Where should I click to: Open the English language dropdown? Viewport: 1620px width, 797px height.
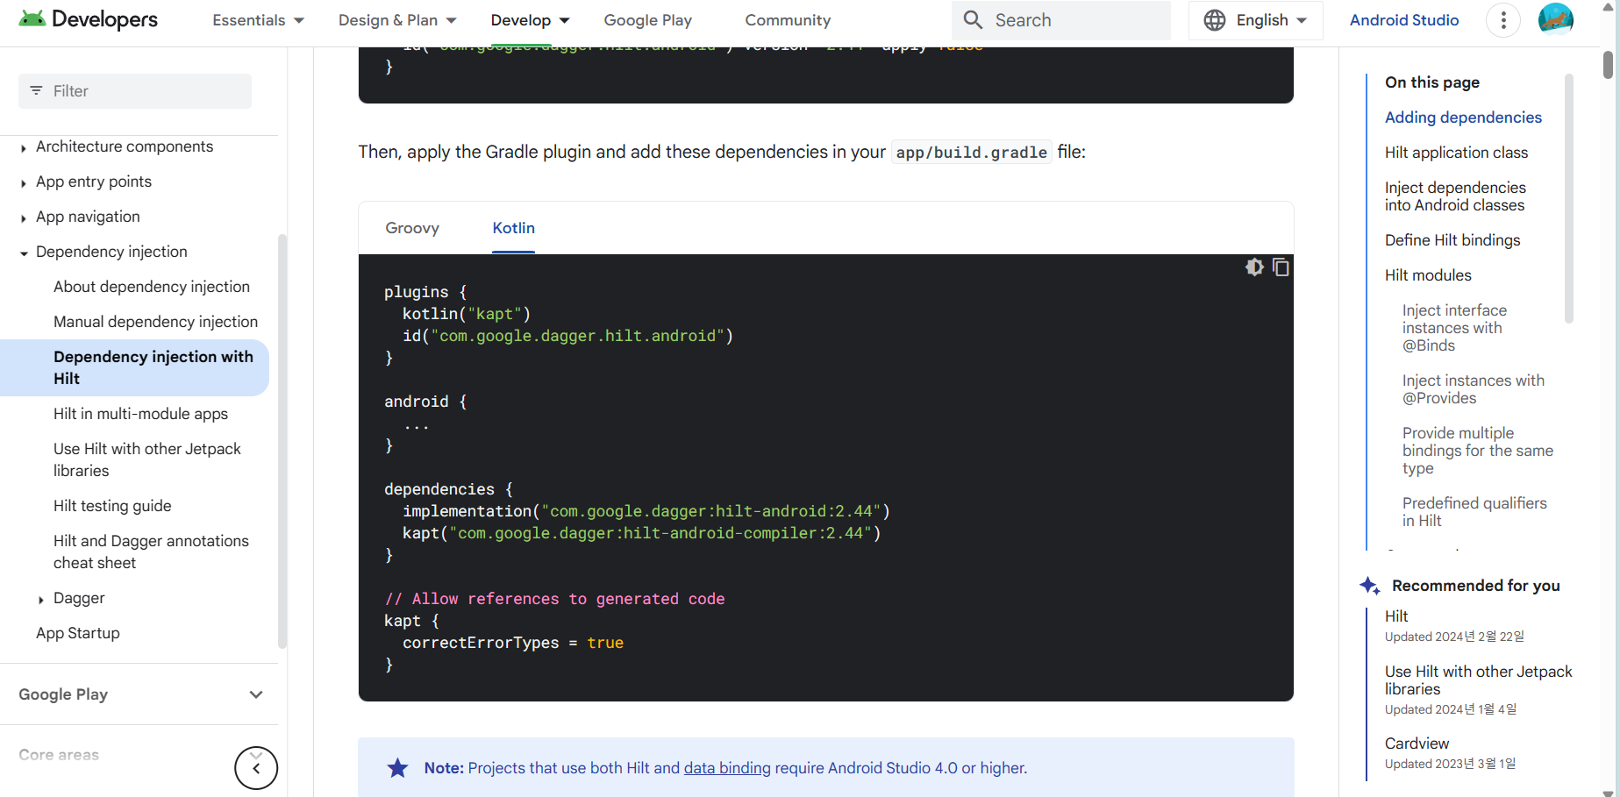pyautogui.click(x=1255, y=20)
